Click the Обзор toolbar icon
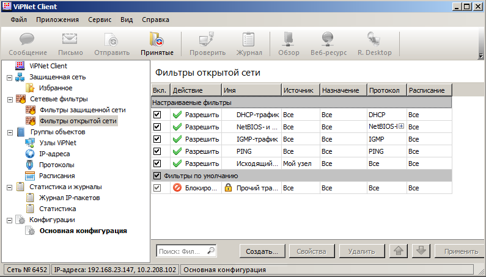 [x=289, y=44]
